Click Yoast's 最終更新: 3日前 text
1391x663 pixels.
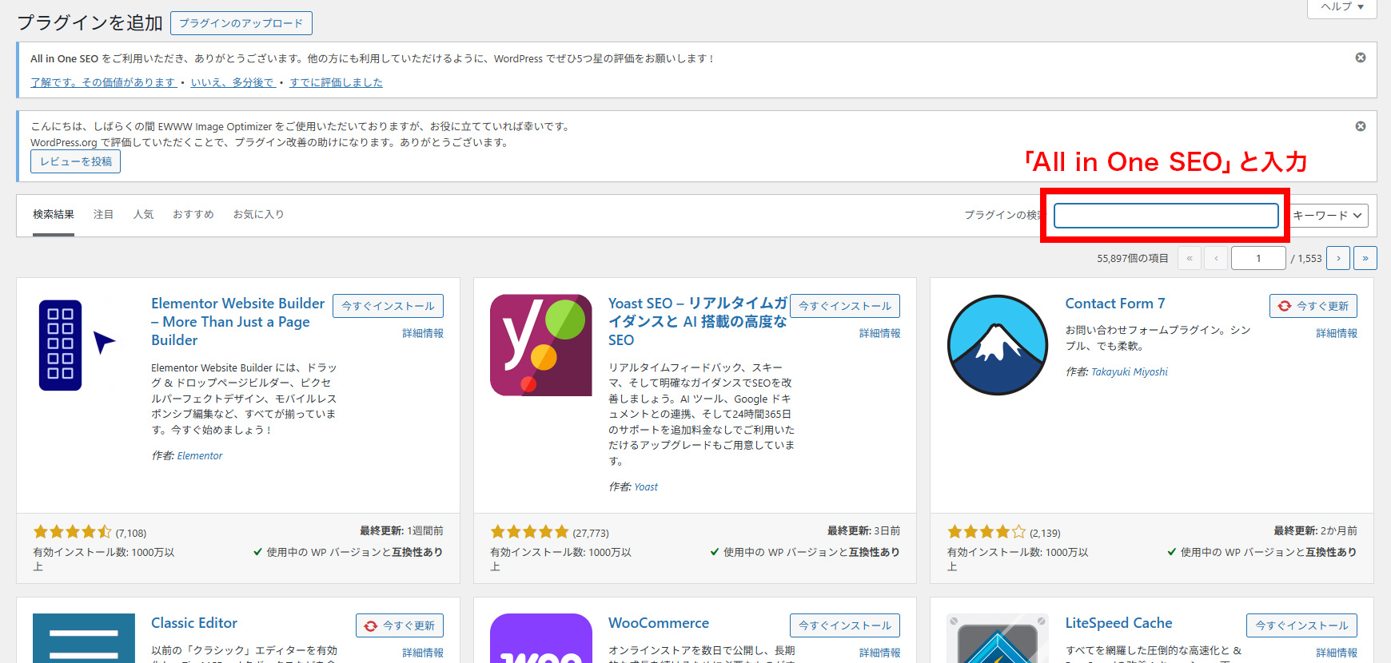click(x=863, y=530)
